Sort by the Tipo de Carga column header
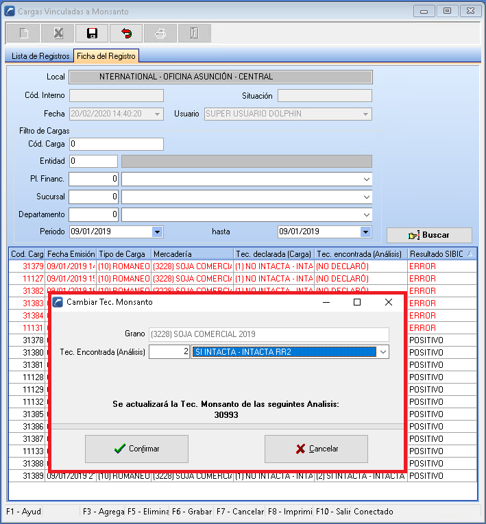 [124, 254]
